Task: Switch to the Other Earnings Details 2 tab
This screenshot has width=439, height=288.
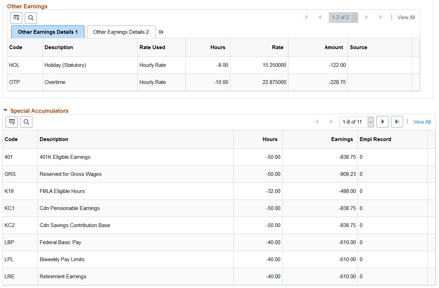Action: pyautogui.click(x=121, y=32)
